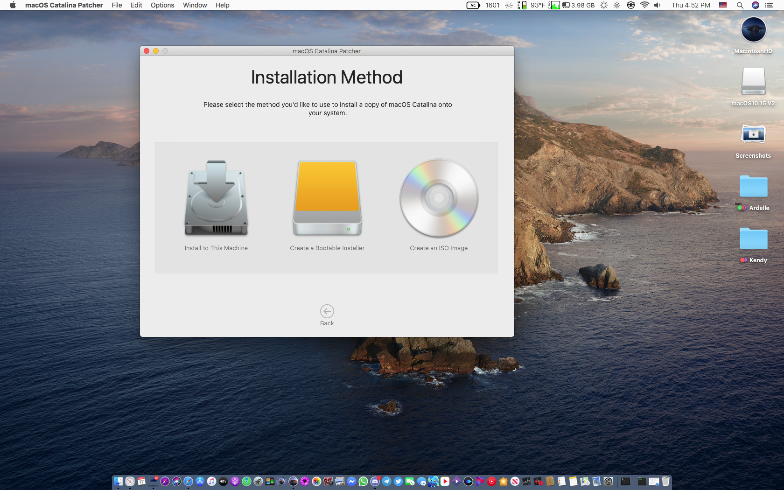The image size is (784, 490).
Task: Select the MacintoshHD desktop drive
Action: 753,30
